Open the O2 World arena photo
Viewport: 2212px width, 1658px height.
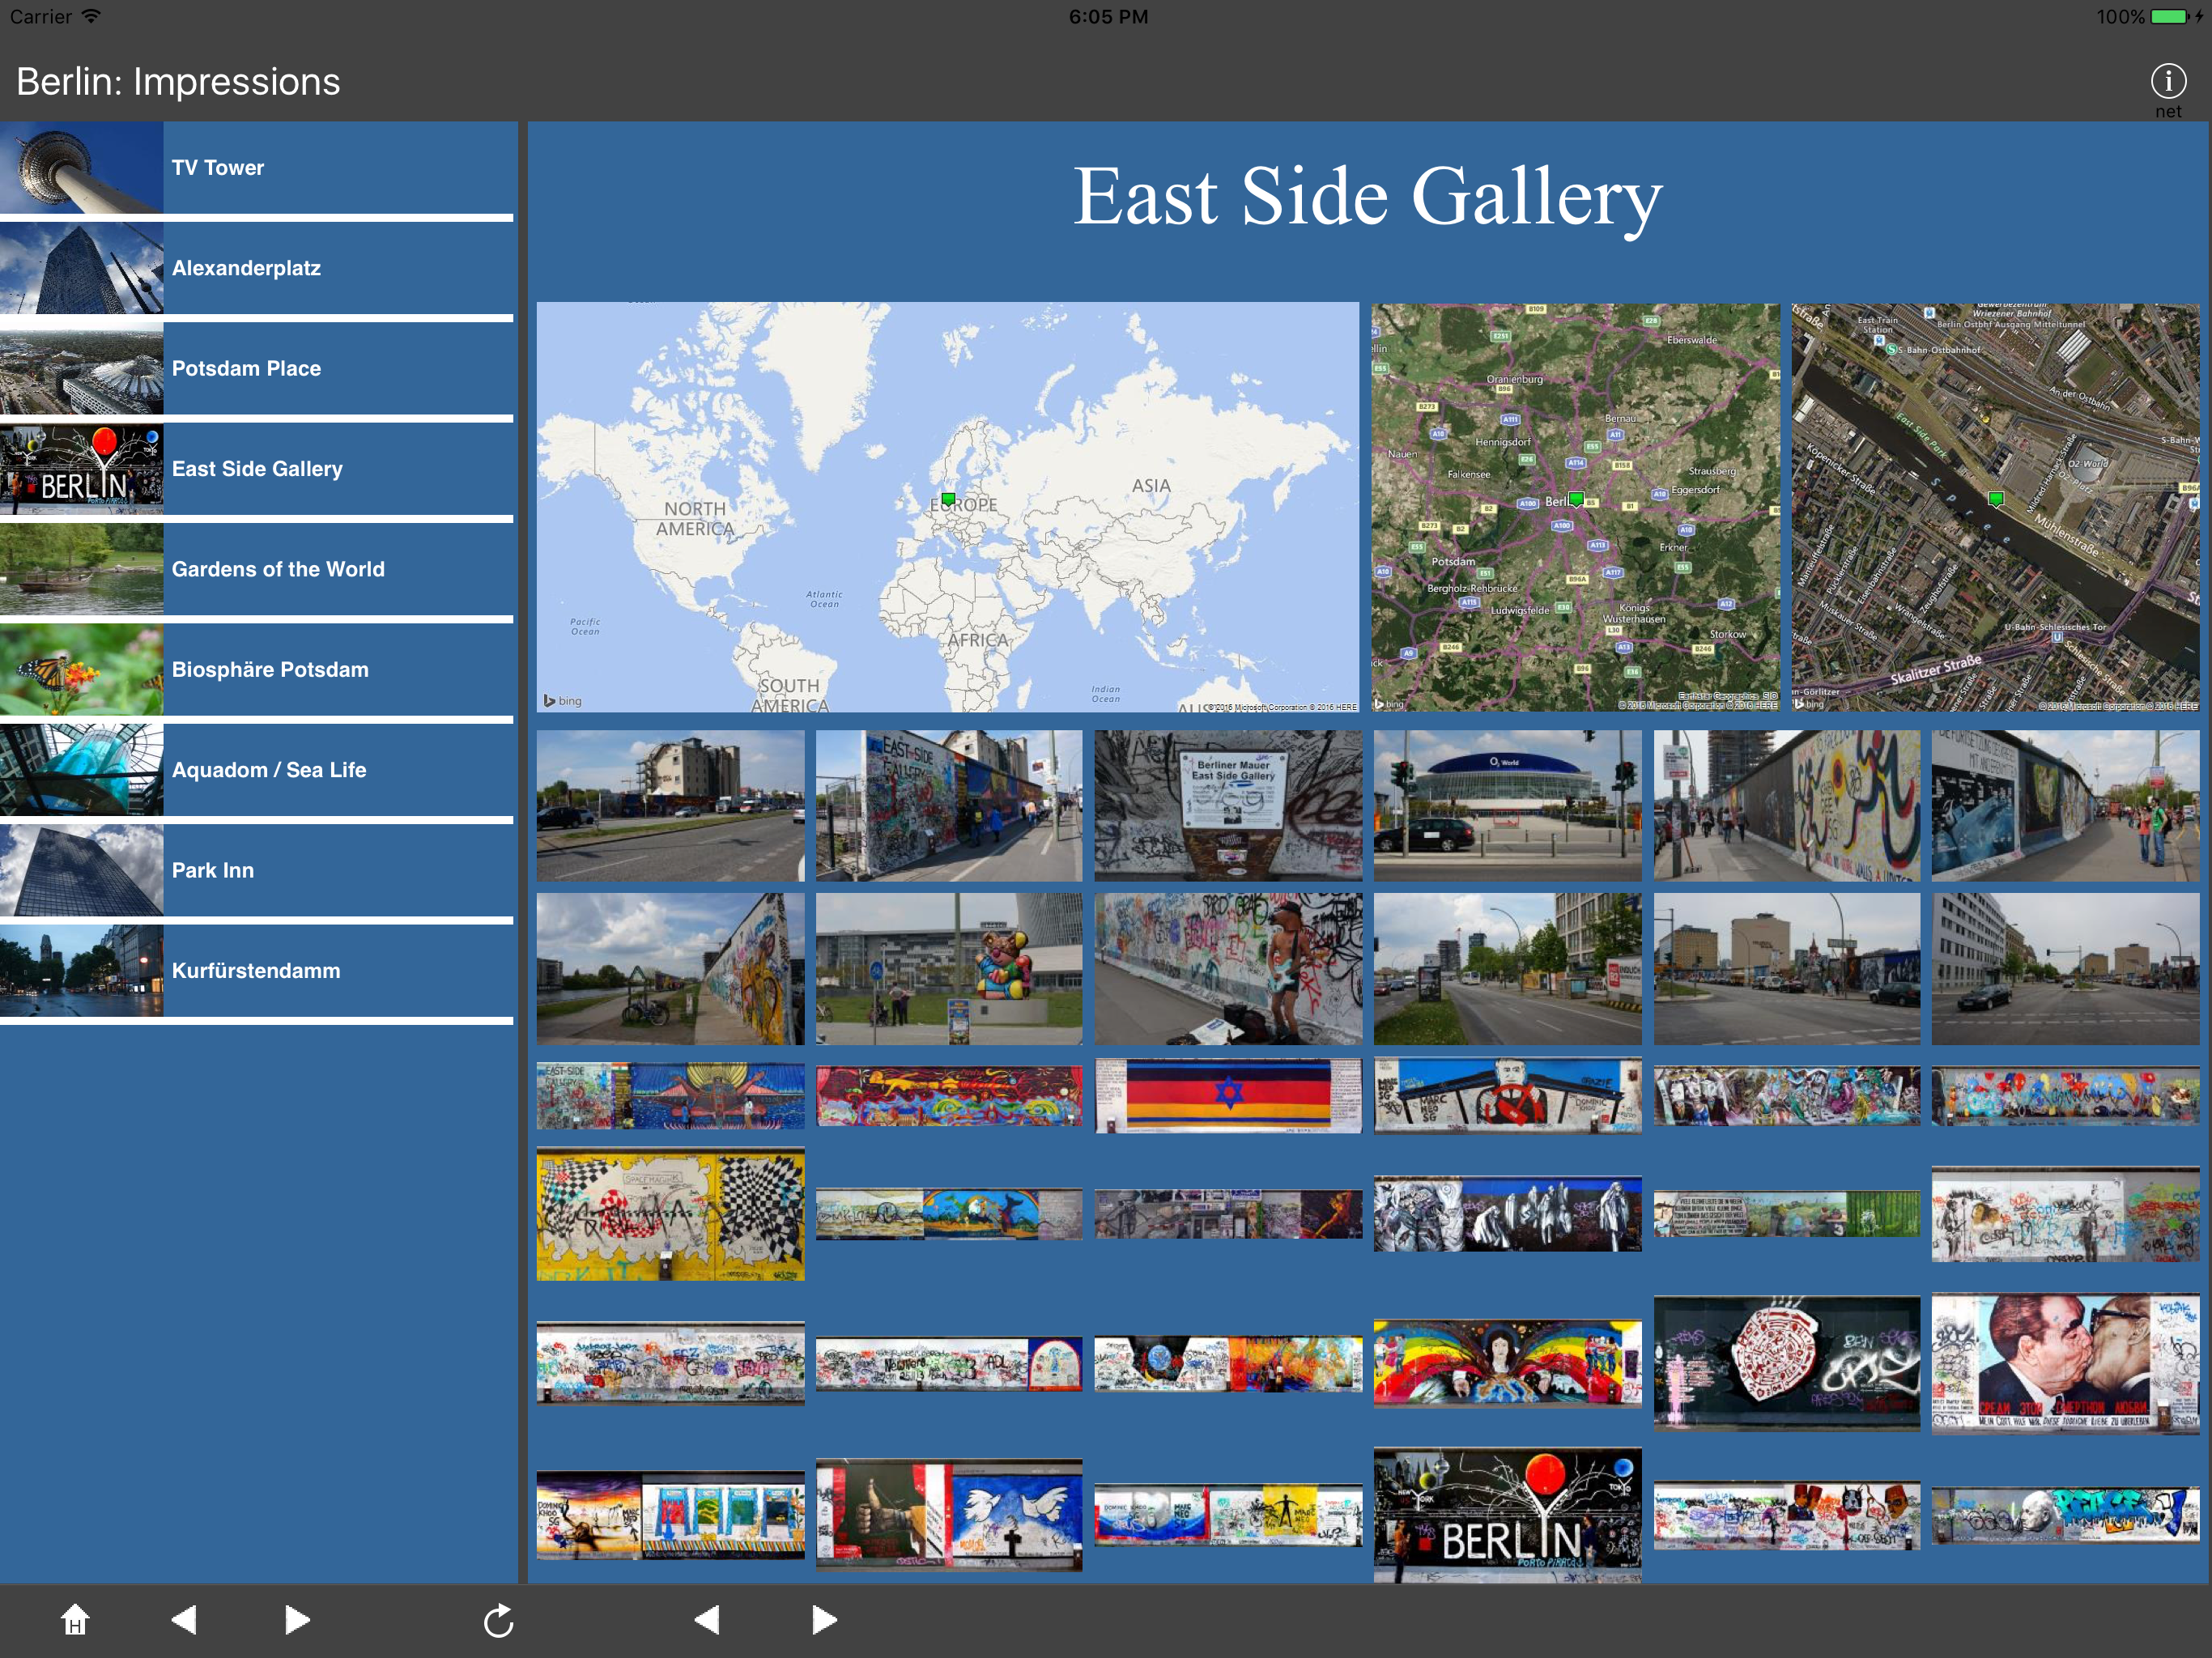(1507, 805)
